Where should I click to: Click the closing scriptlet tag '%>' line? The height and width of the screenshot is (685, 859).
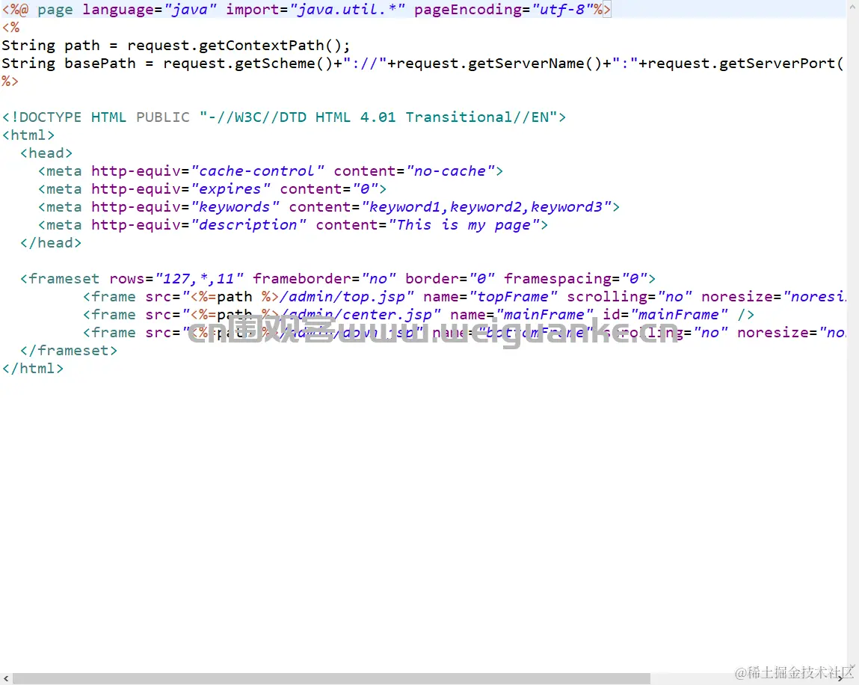click(10, 82)
